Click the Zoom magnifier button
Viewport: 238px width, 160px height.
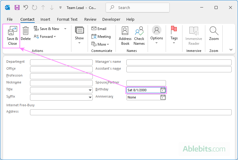click(214, 34)
